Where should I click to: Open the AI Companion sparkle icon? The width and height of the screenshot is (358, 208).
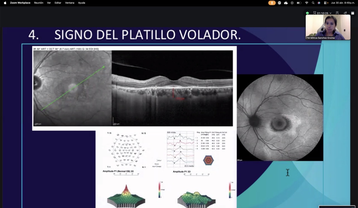[345, 13]
